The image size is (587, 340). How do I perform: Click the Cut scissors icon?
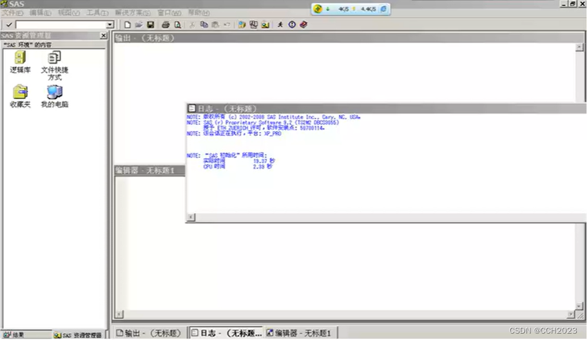[192, 24]
